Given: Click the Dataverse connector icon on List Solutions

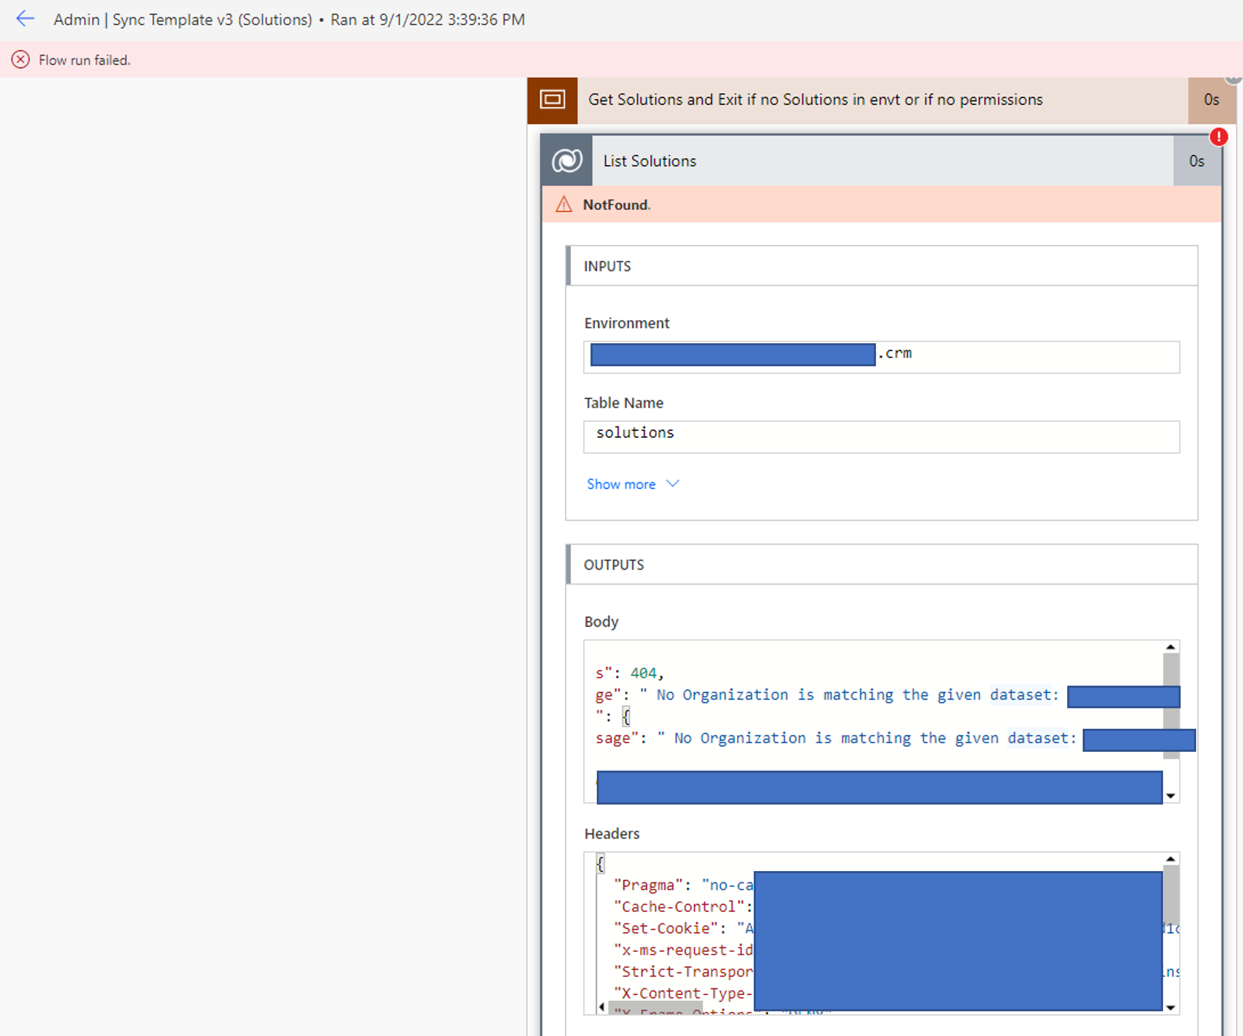Looking at the screenshot, I should 566,160.
